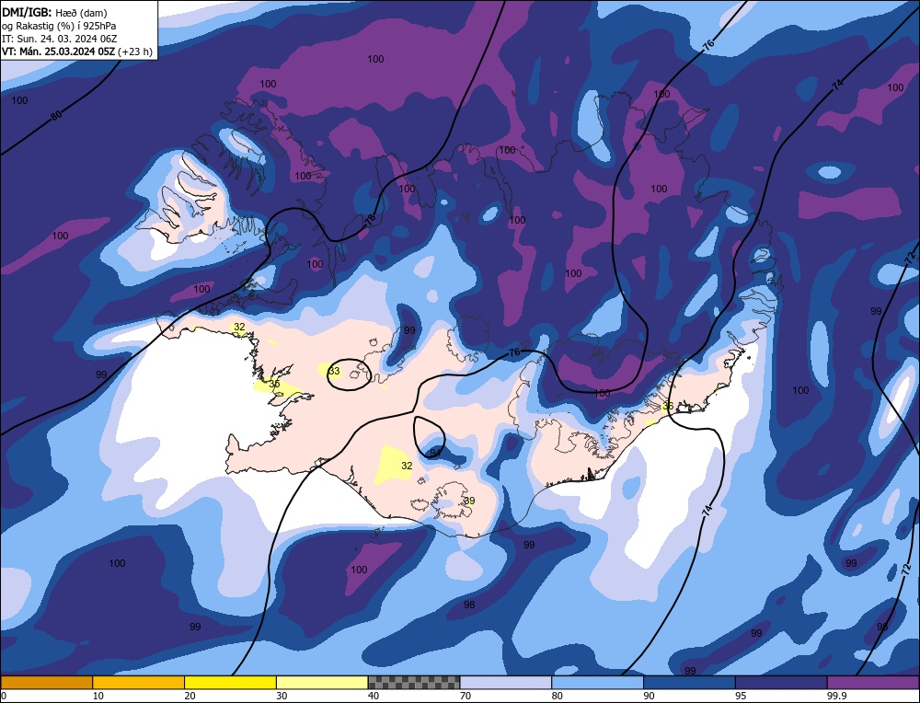Click the '70' legend tick label

click(x=465, y=696)
